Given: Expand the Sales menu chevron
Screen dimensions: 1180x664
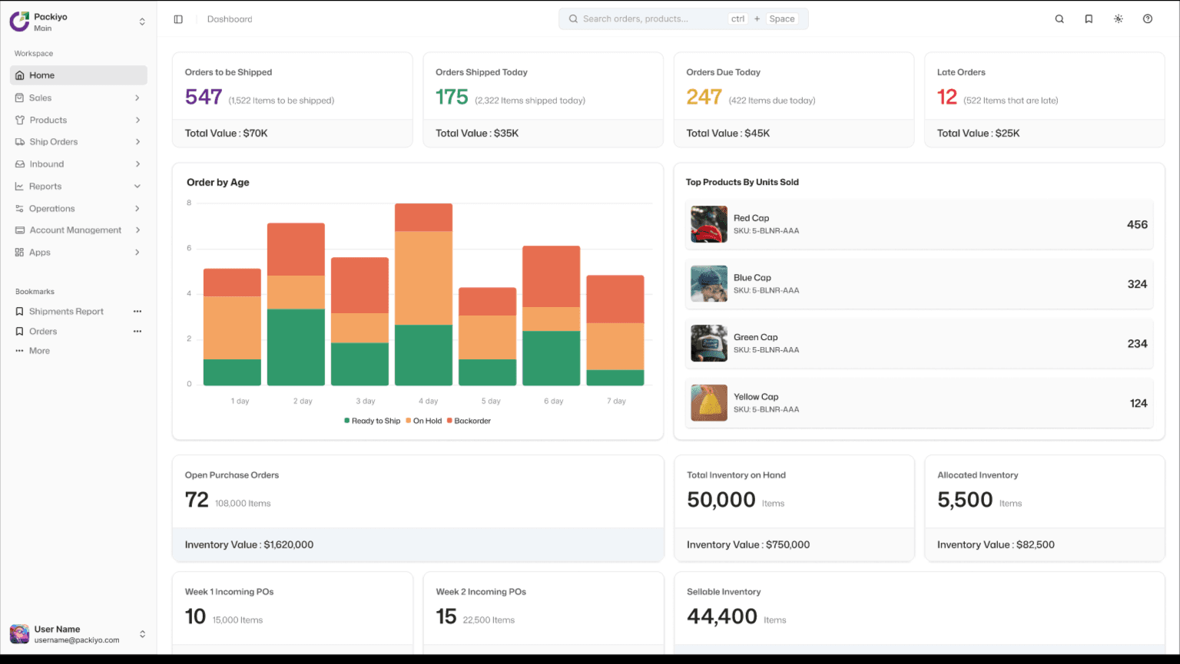Looking at the screenshot, I should 138,97.
